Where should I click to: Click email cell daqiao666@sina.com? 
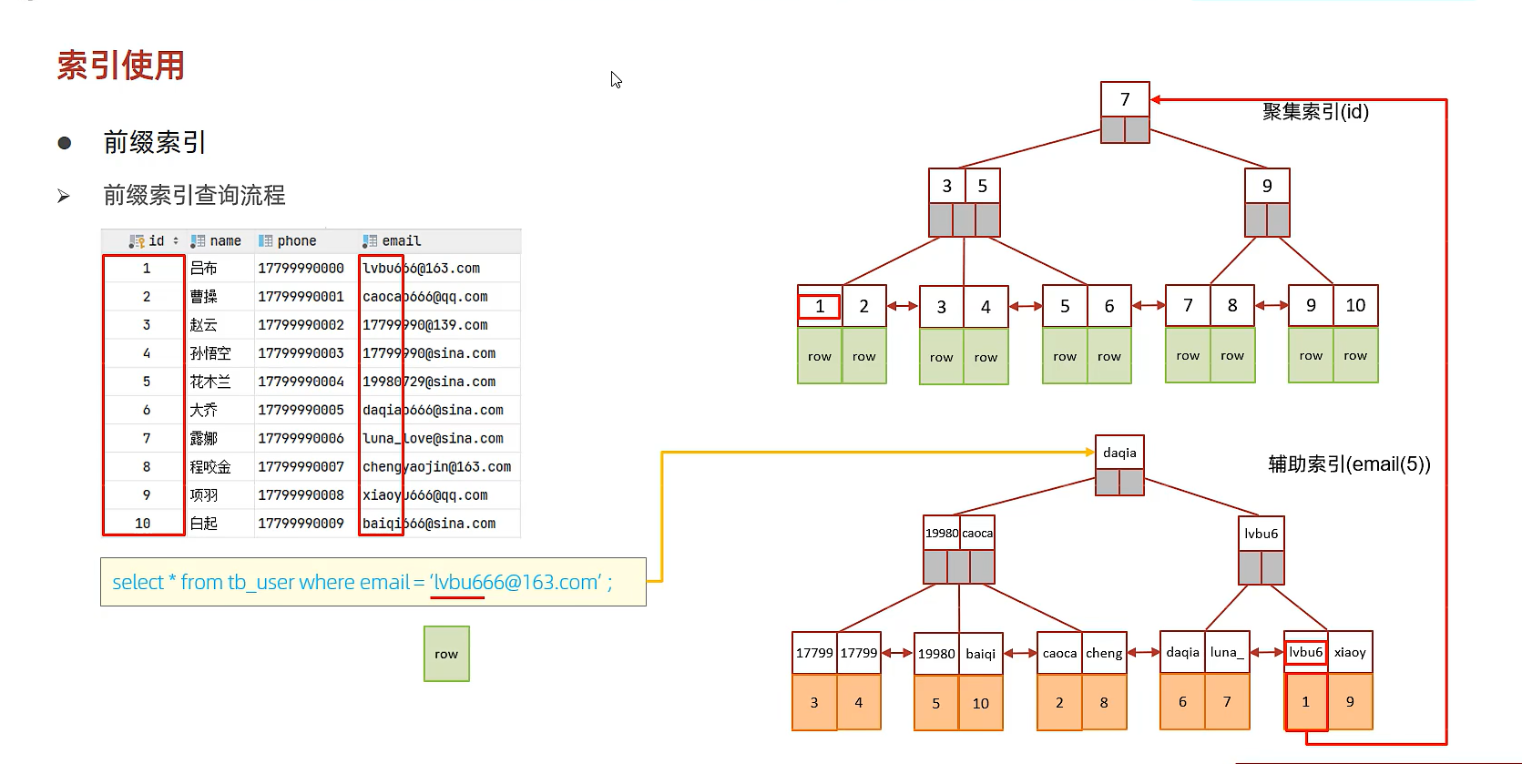coord(433,411)
